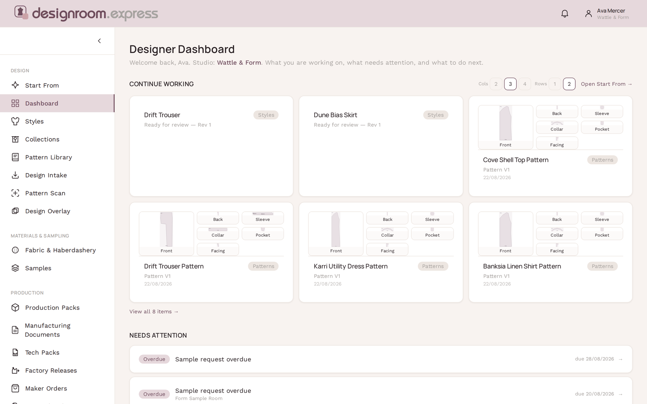Image resolution: width=647 pixels, height=404 pixels.
Task: Click the Tech Packs document icon
Action: [15, 352]
